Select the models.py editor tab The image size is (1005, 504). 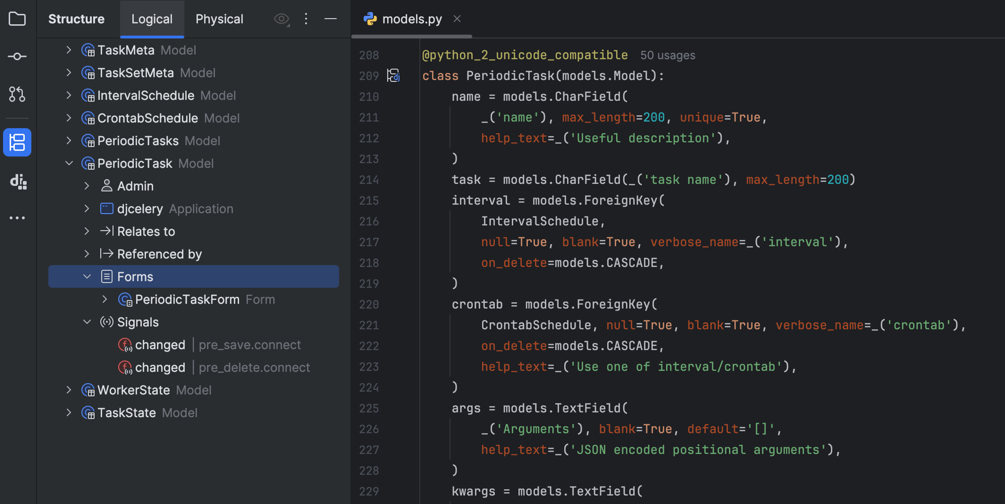coord(412,19)
